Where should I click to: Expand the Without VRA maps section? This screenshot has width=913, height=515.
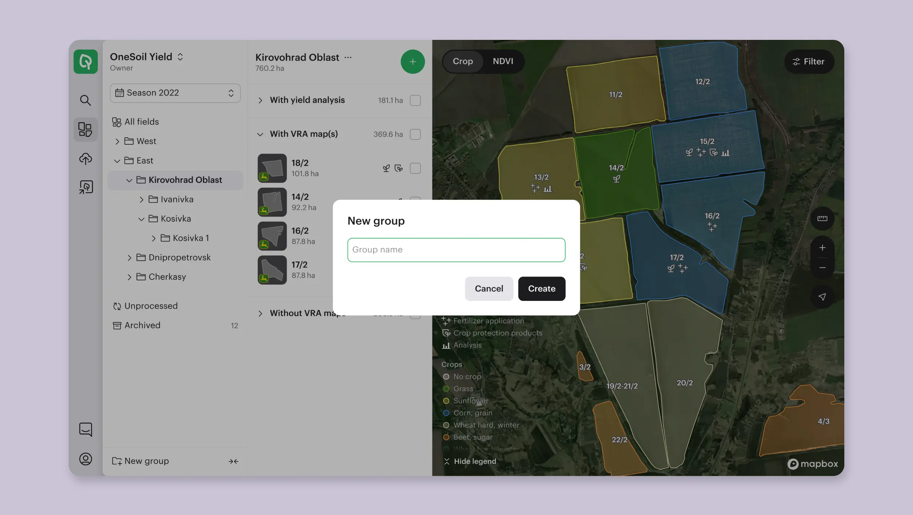coord(260,313)
